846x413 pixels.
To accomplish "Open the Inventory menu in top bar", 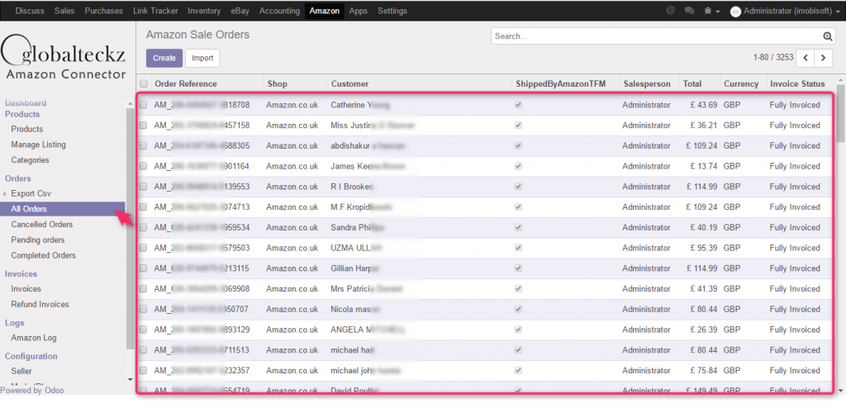I will (204, 11).
